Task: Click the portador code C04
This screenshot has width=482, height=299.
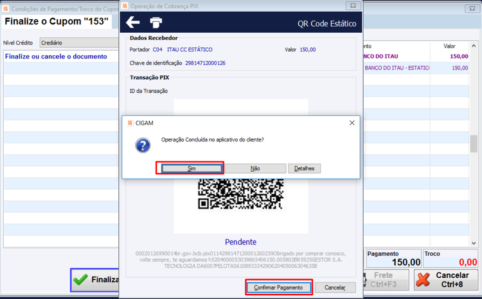Action: [157, 50]
